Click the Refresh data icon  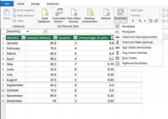coord(106,13)
